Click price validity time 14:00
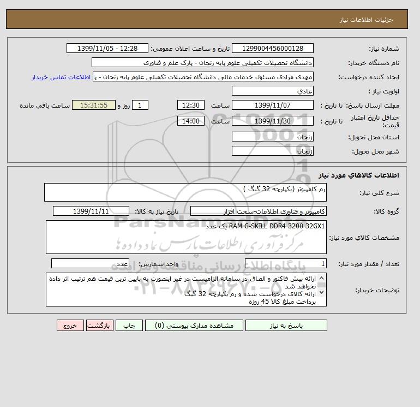 [191, 121]
